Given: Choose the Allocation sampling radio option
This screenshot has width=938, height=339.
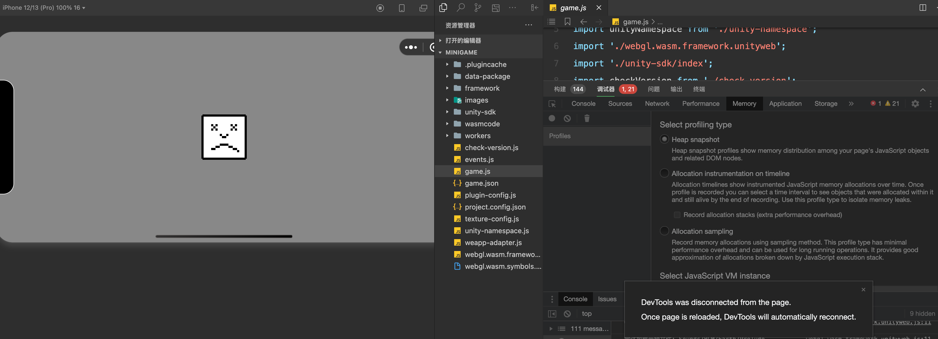Looking at the screenshot, I should [x=664, y=231].
